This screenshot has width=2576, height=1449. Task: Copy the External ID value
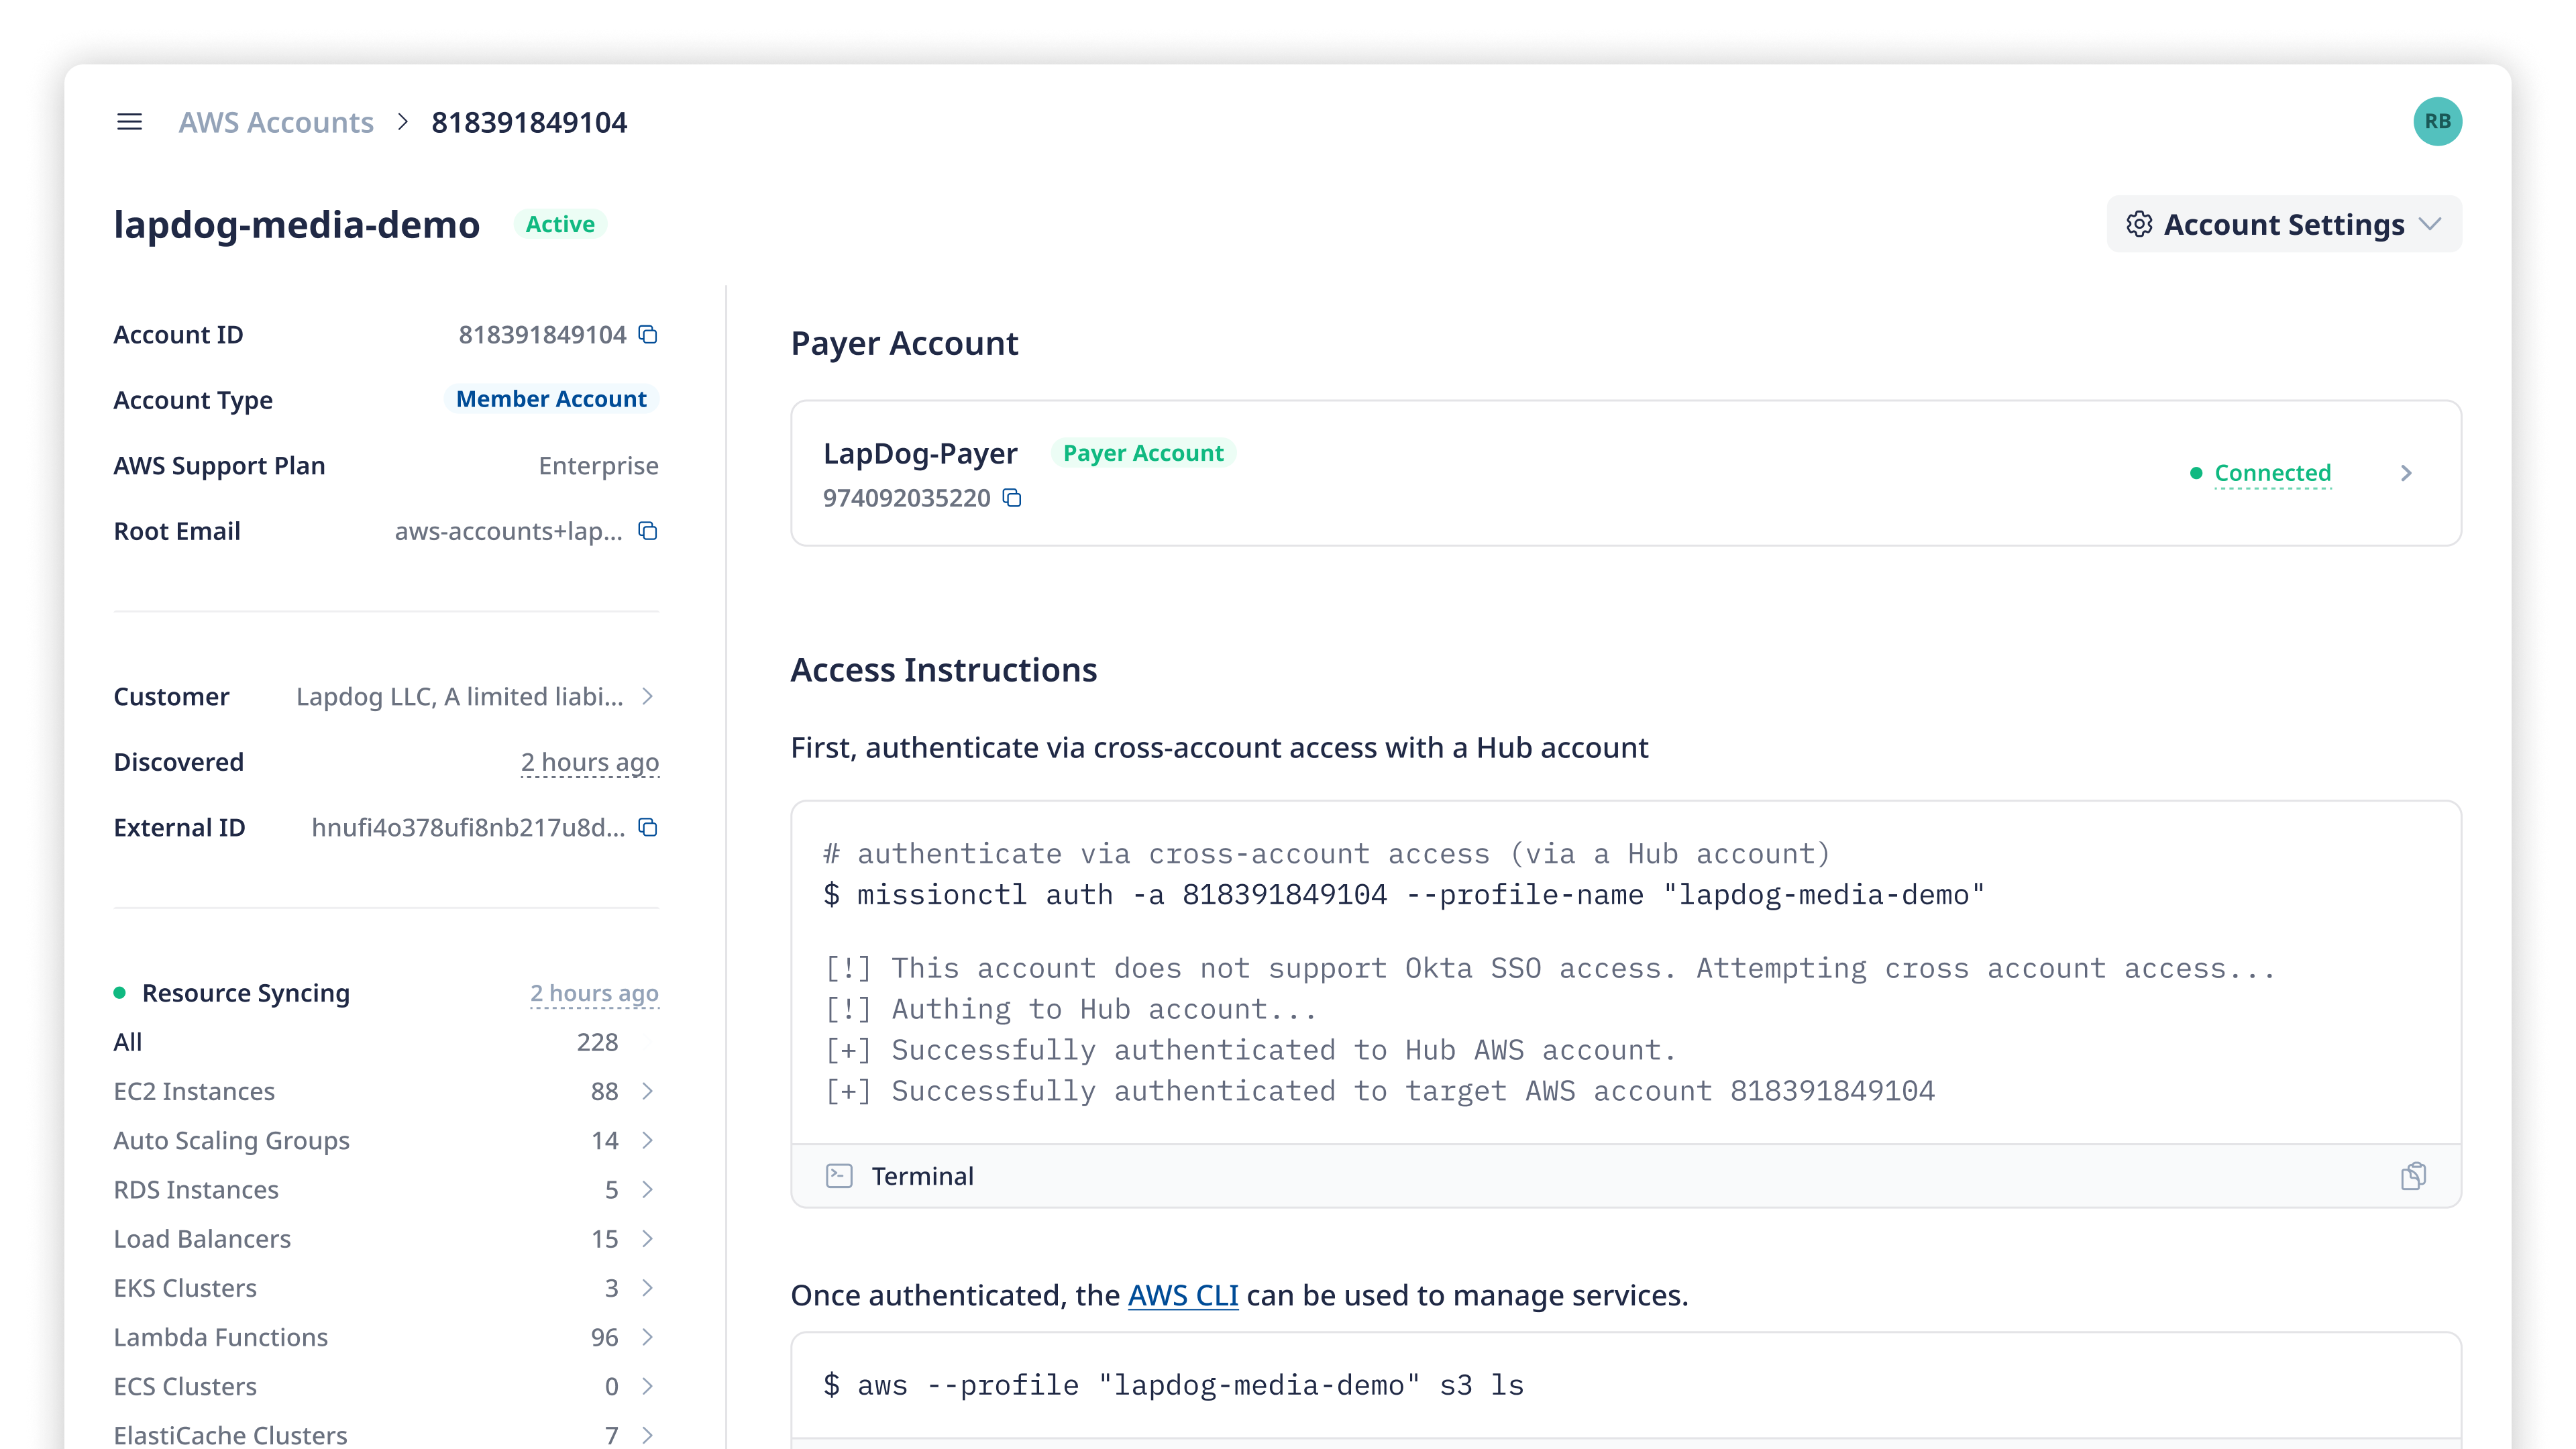tap(648, 827)
